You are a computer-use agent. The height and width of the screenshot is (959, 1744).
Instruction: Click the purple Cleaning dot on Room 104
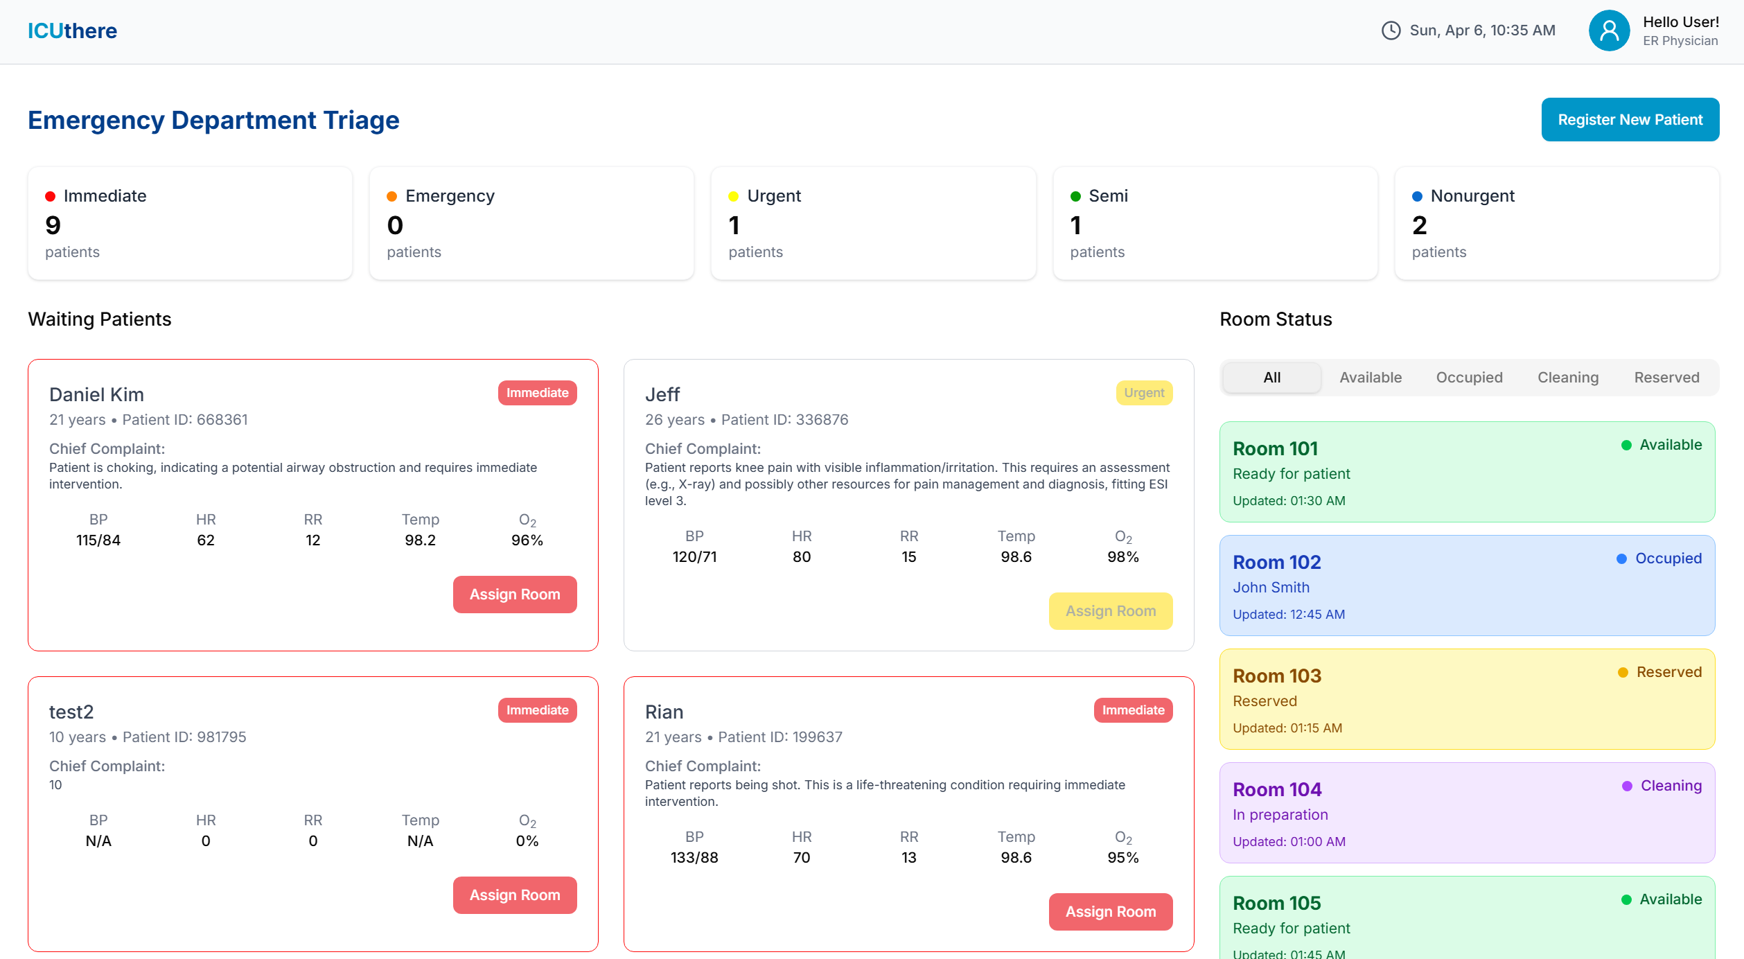[1627, 786]
